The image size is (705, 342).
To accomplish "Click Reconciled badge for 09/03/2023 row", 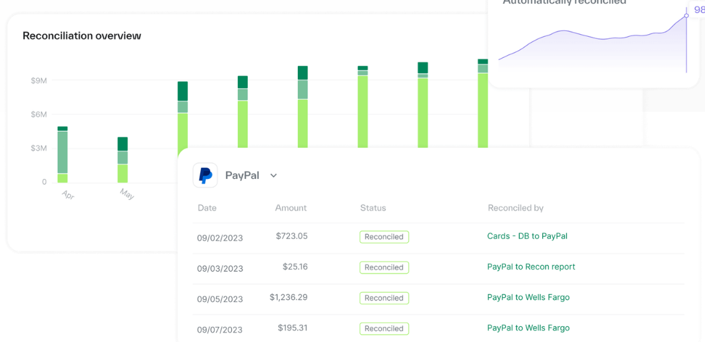I will pos(384,268).
